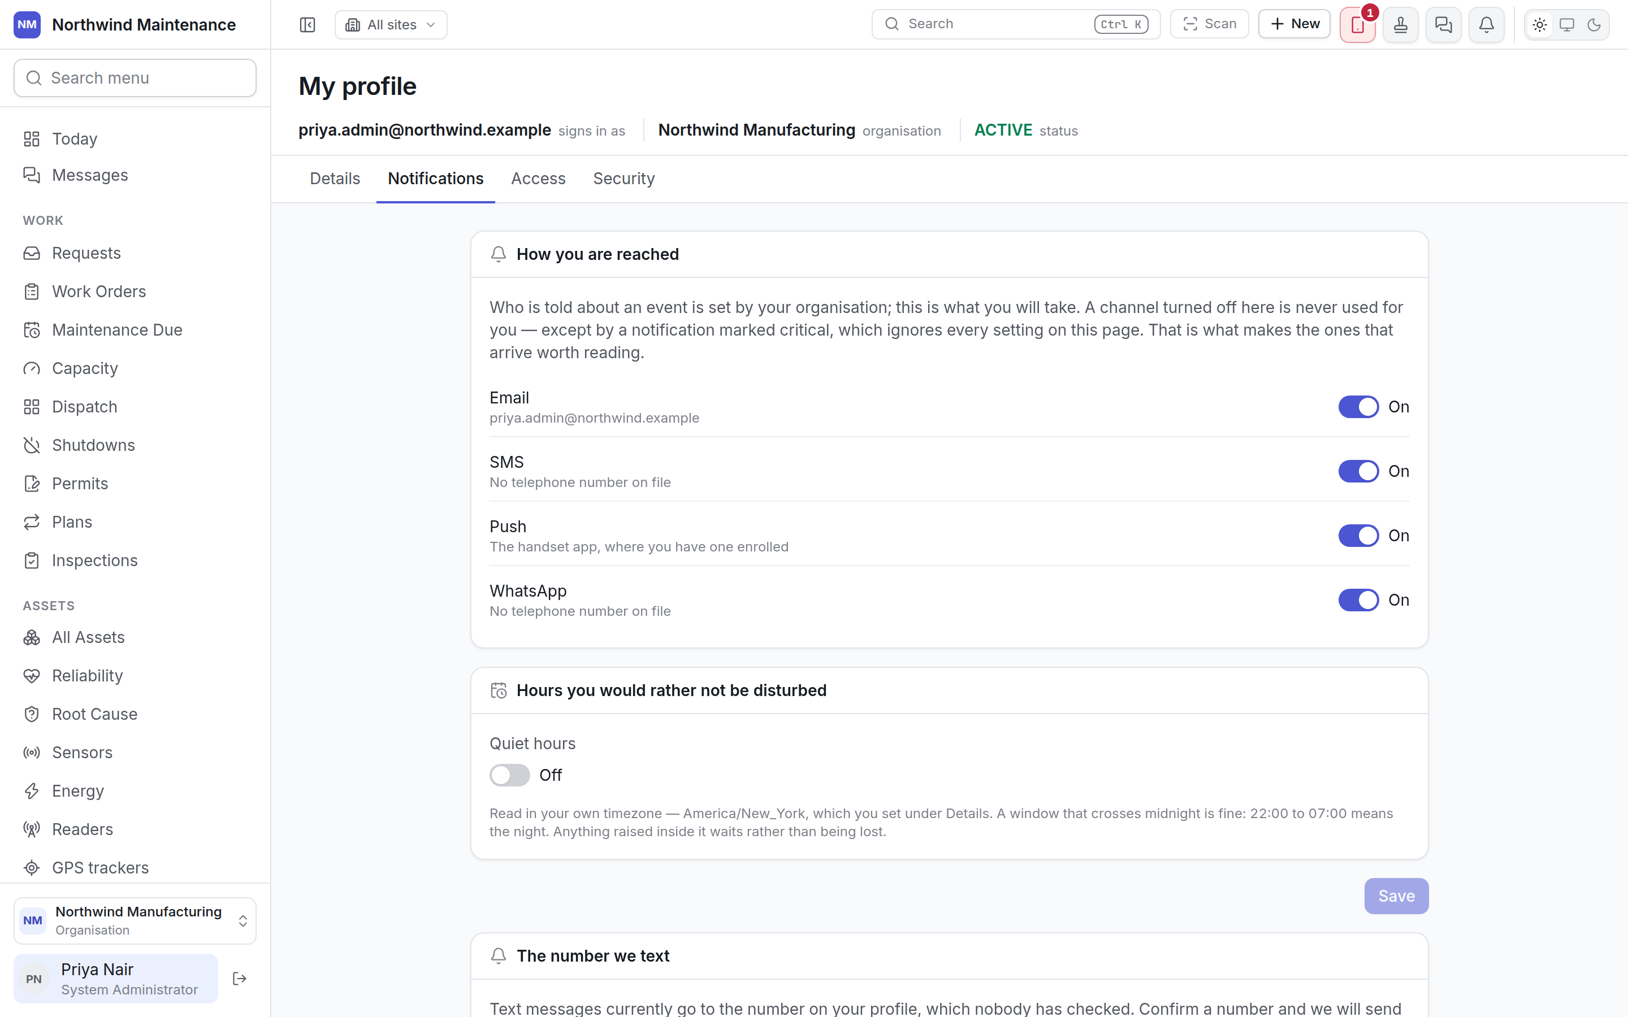1628x1017 pixels.
Task: Open Root Cause in sidebar
Action: (x=135, y=714)
